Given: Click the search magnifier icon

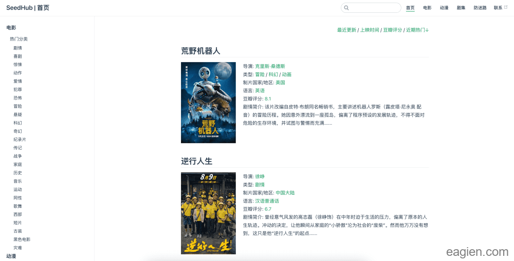Looking at the screenshot, I should coord(346,8).
